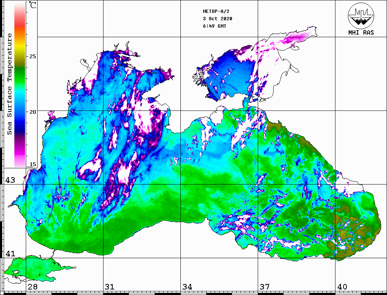The width and height of the screenshot is (387, 295).
Task: Click the latitude label 43
Action: click(x=10, y=180)
